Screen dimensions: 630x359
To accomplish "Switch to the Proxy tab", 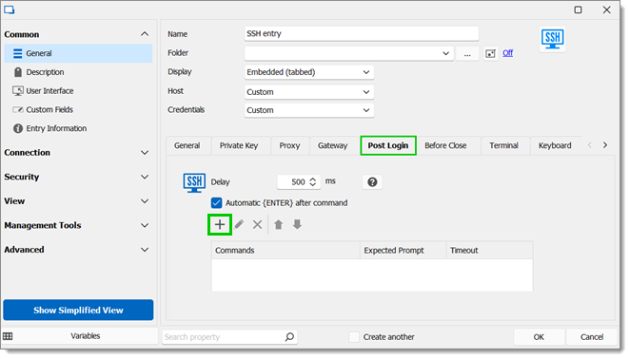I will pyautogui.click(x=289, y=145).
